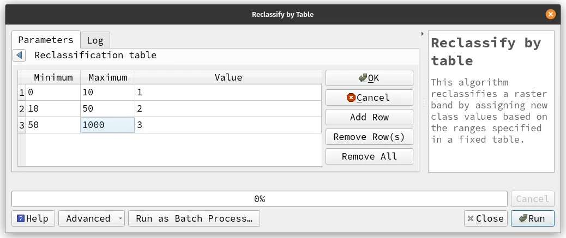Close the dialog using the Close button

[x=485, y=218]
